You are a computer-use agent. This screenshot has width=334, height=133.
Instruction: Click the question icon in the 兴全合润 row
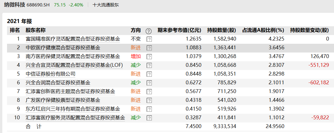point(149,83)
